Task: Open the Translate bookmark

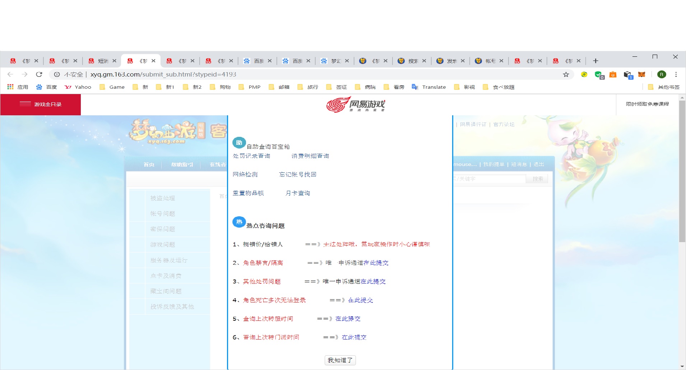Action: tap(429, 87)
